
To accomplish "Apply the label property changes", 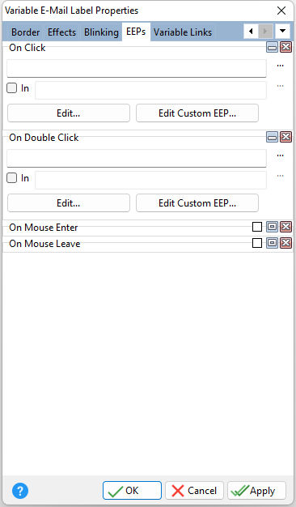I will coord(256,491).
